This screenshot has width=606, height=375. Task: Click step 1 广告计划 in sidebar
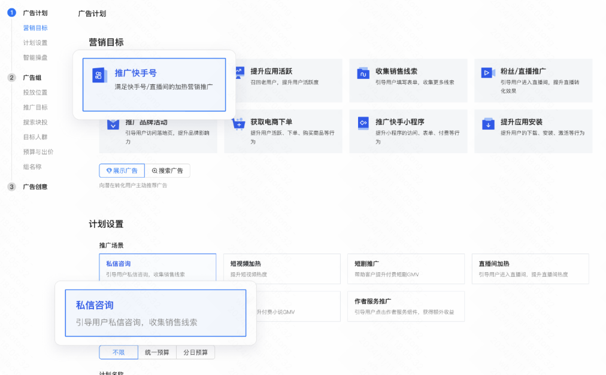point(35,13)
